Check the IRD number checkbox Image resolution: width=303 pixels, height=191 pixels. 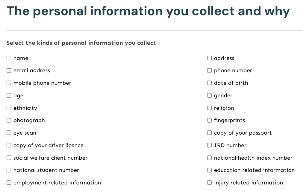coord(210,145)
